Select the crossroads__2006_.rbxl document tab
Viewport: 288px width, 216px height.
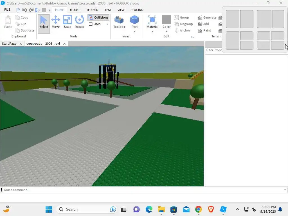43,44
